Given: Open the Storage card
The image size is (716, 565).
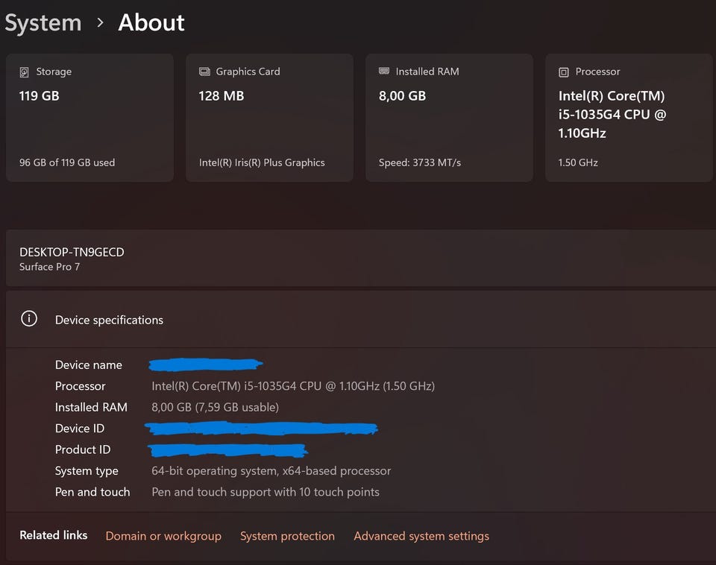Looking at the screenshot, I should (90, 118).
